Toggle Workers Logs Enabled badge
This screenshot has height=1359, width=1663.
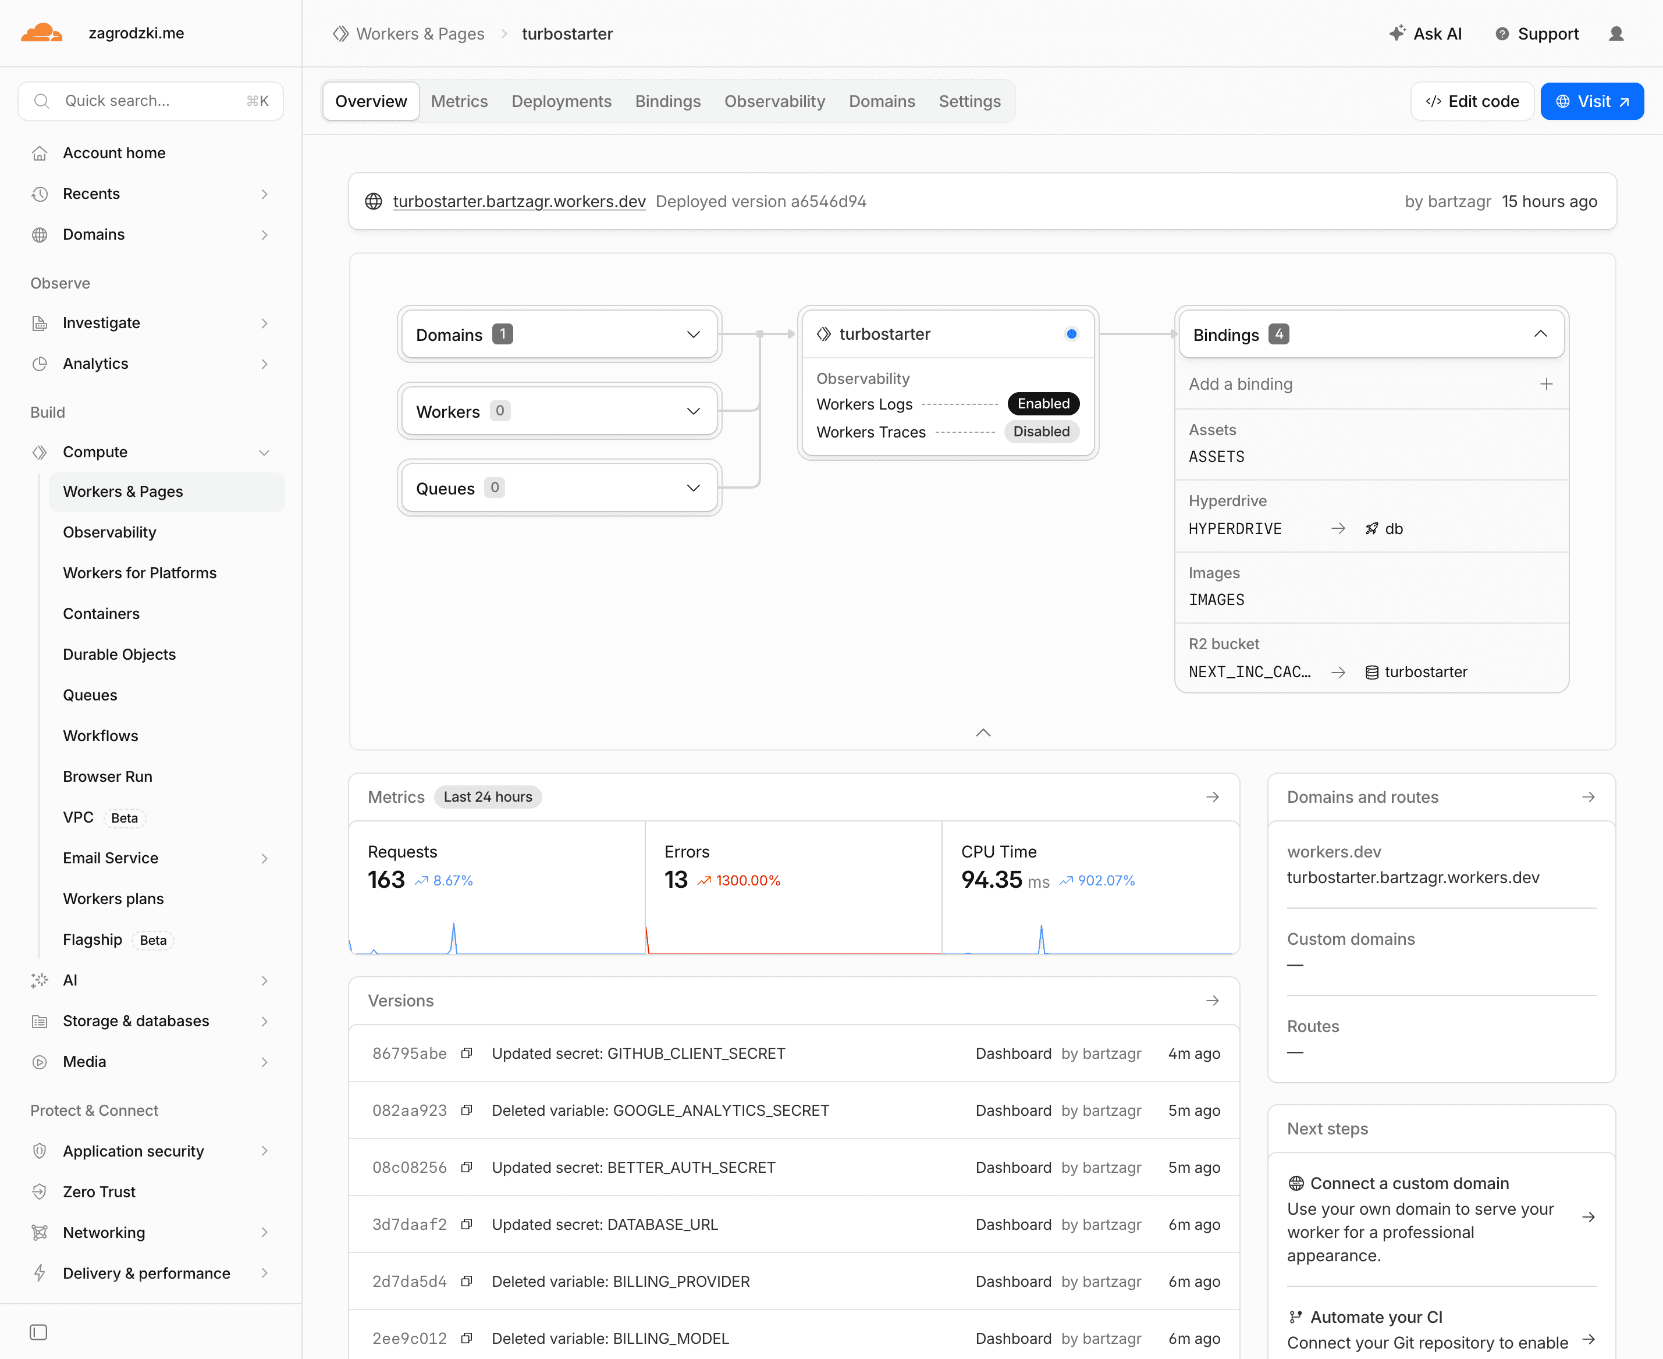(1043, 403)
